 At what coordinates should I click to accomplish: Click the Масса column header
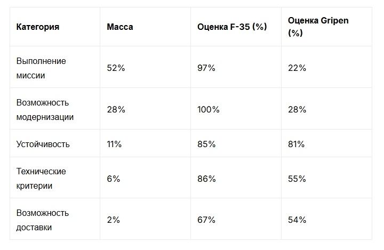(x=120, y=27)
